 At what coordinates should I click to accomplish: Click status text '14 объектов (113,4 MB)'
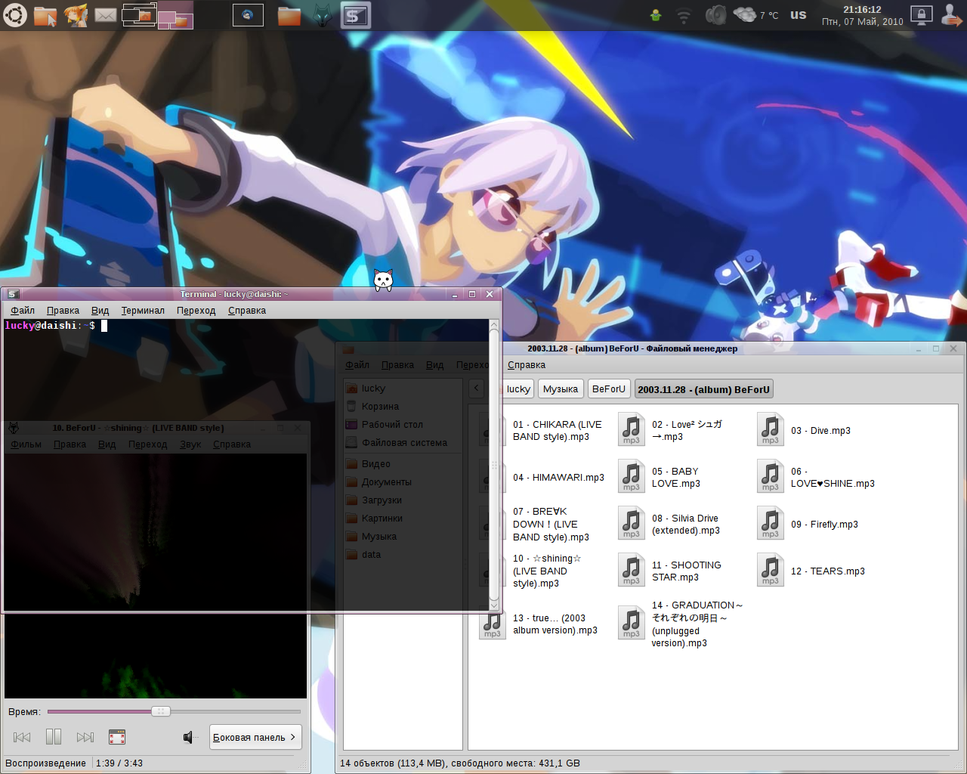tap(393, 763)
